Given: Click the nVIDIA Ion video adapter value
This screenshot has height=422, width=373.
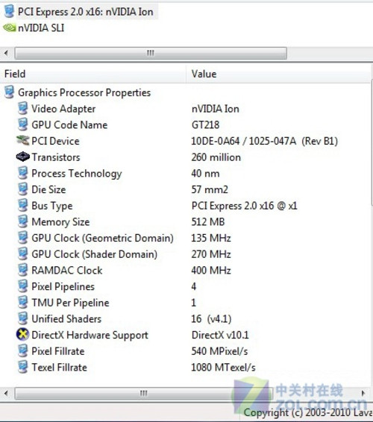Looking at the screenshot, I should [215, 109].
